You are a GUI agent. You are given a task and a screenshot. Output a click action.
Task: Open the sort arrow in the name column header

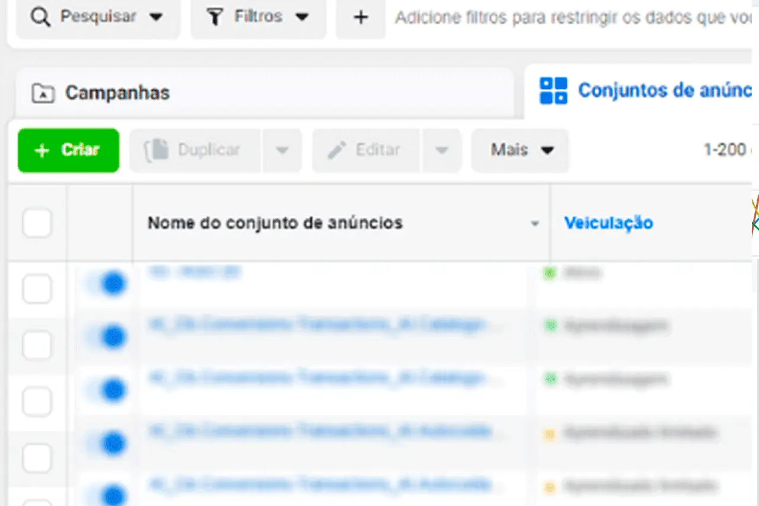tap(535, 224)
